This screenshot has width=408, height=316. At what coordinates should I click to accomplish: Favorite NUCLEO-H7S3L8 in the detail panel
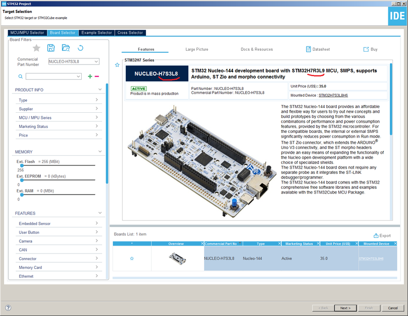[117, 65]
